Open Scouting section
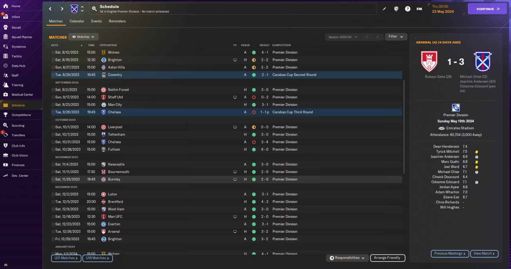Screen dimensions: 511x269 click(x=18, y=126)
